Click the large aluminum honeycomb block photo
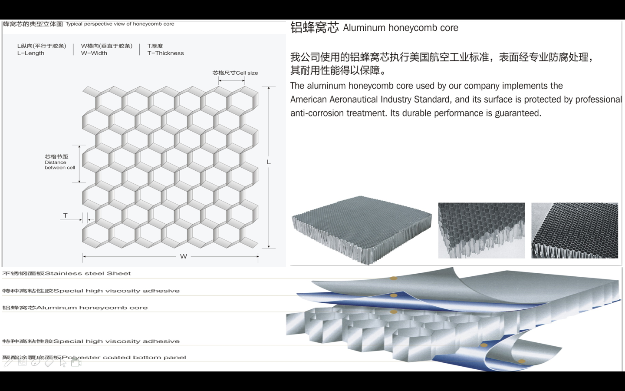Viewport: 625px width, 391px height. [362, 230]
